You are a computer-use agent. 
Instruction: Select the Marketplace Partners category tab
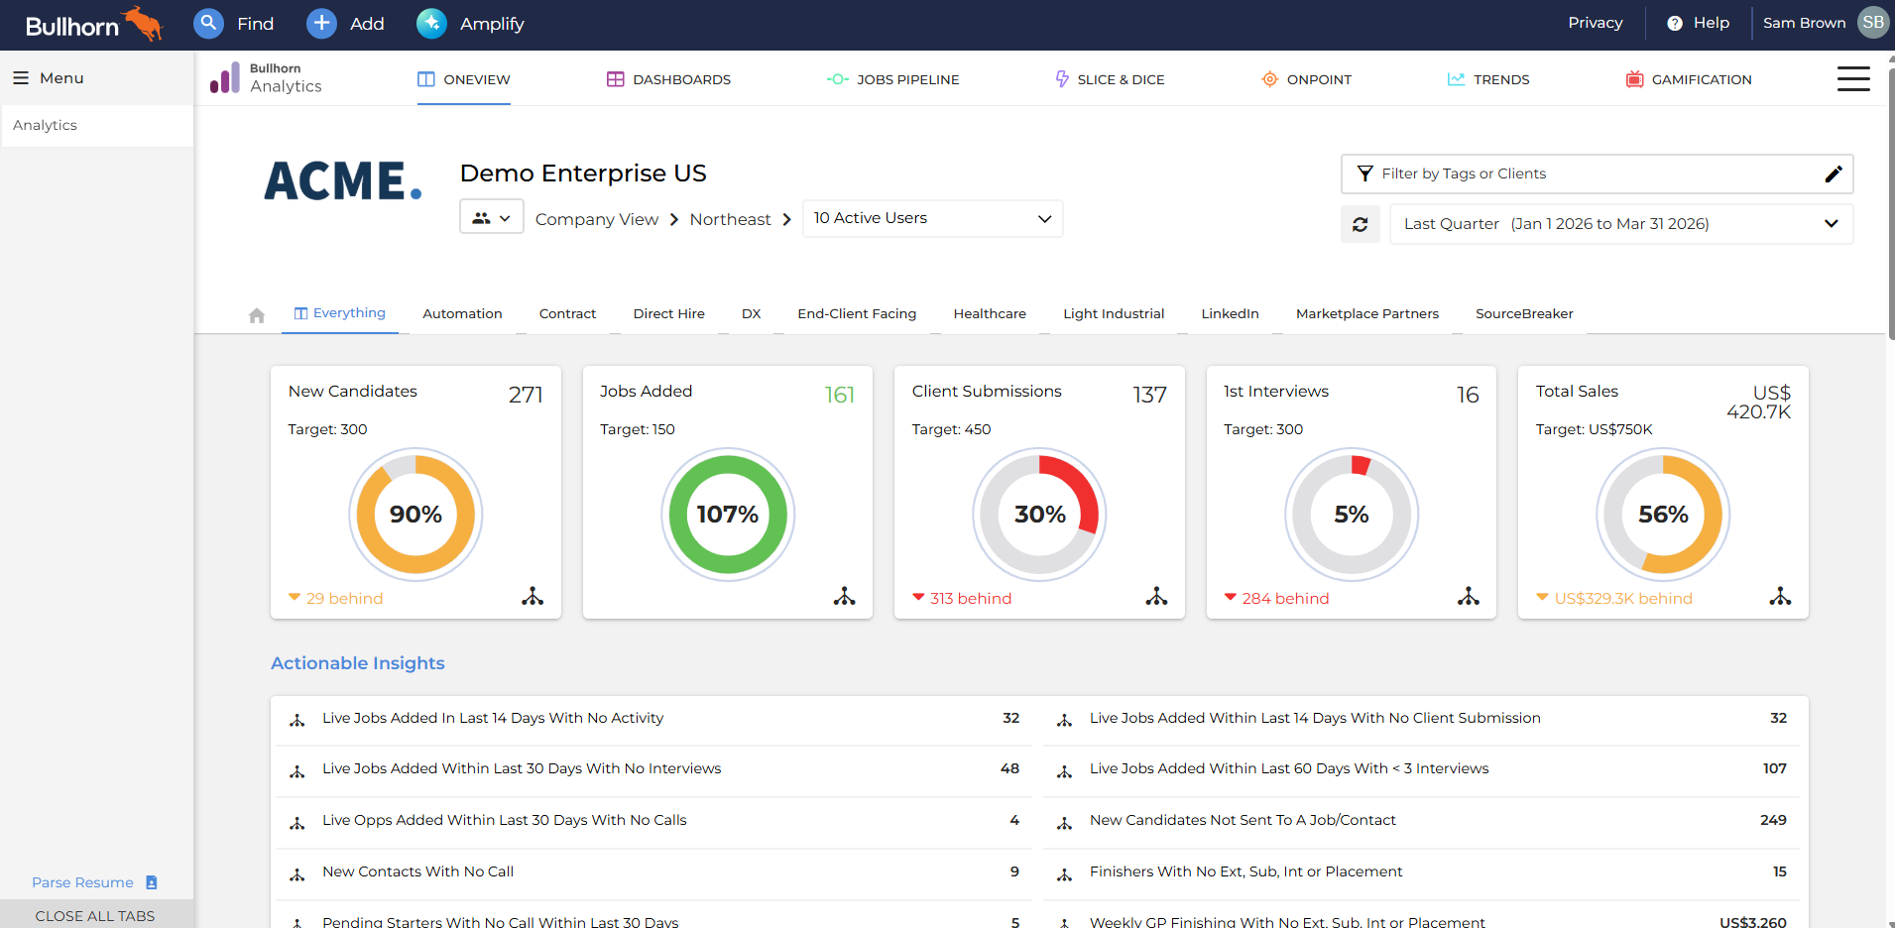1367,313
